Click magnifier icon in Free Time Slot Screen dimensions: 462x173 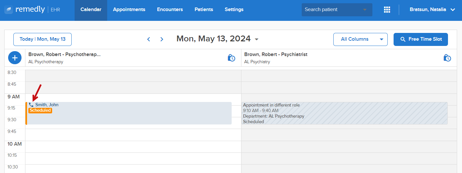(403, 39)
